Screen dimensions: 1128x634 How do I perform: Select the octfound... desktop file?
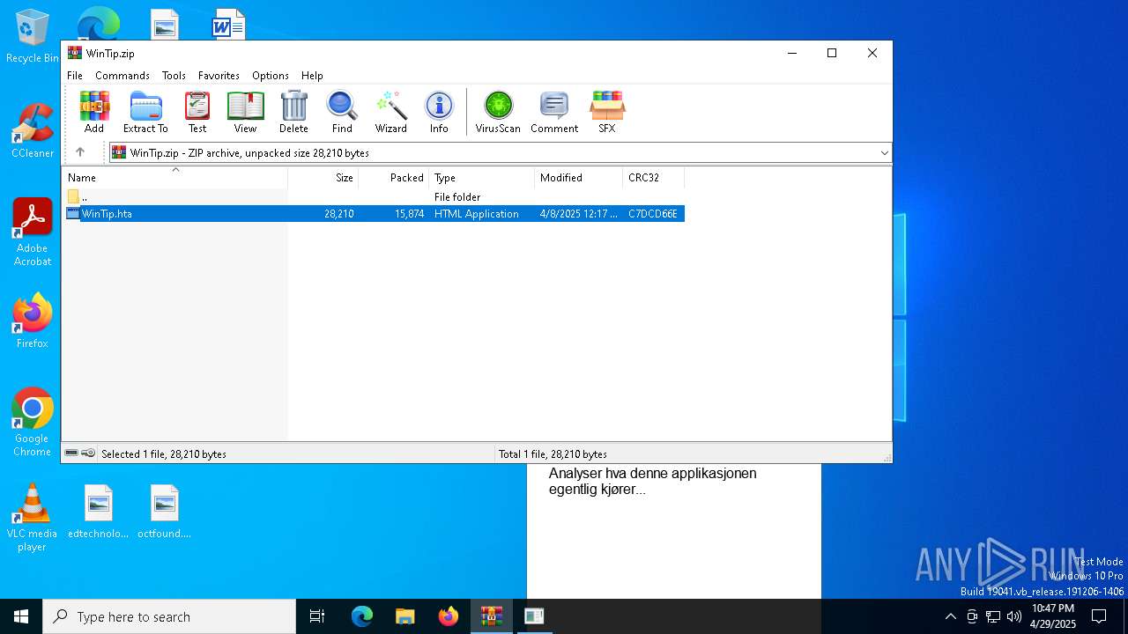(164, 512)
